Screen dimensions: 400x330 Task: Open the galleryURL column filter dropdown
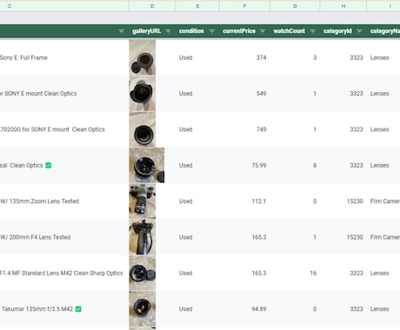coord(168,31)
